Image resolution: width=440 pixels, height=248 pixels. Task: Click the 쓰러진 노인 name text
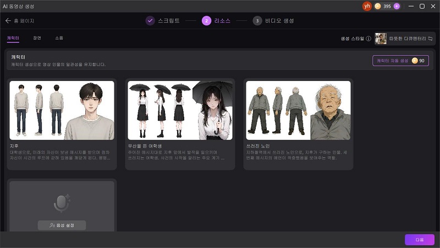(x=258, y=146)
